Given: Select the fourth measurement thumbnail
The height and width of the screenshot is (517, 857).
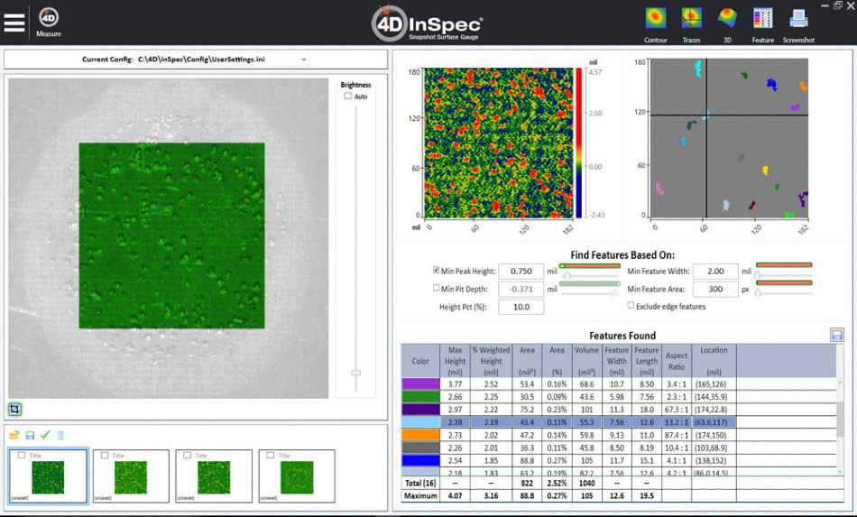Looking at the screenshot, I should click(296, 475).
